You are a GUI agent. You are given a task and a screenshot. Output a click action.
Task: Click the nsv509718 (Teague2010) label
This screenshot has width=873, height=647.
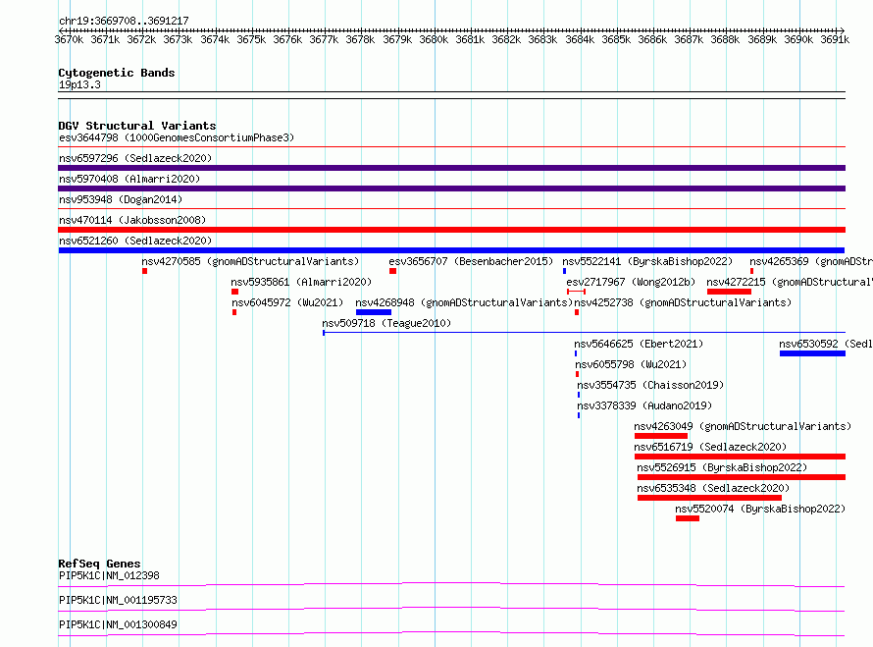coord(386,323)
